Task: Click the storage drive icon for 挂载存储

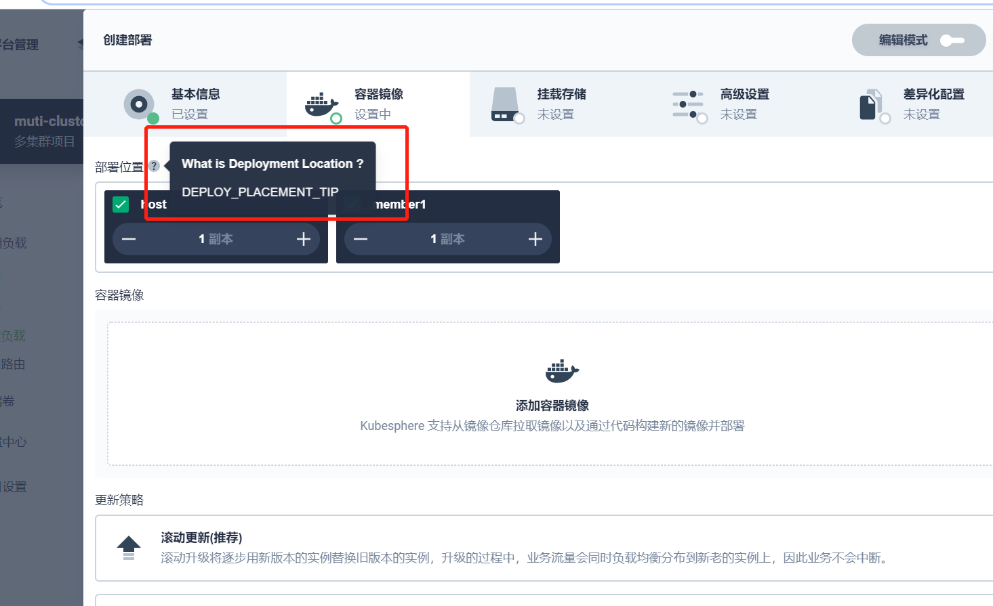Action: tap(505, 104)
